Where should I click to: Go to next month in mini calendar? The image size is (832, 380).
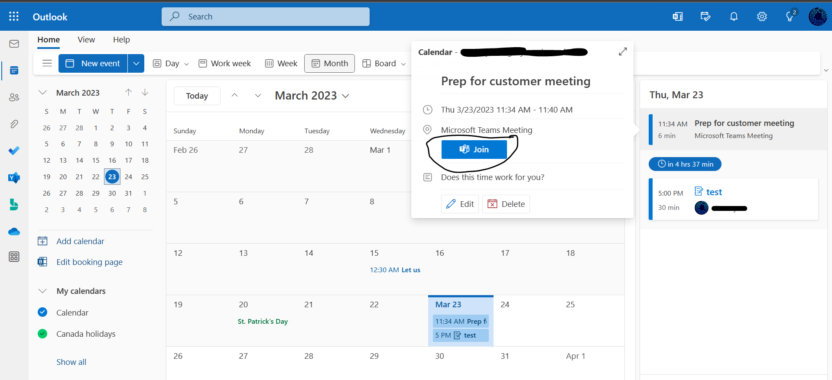pyautogui.click(x=145, y=92)
